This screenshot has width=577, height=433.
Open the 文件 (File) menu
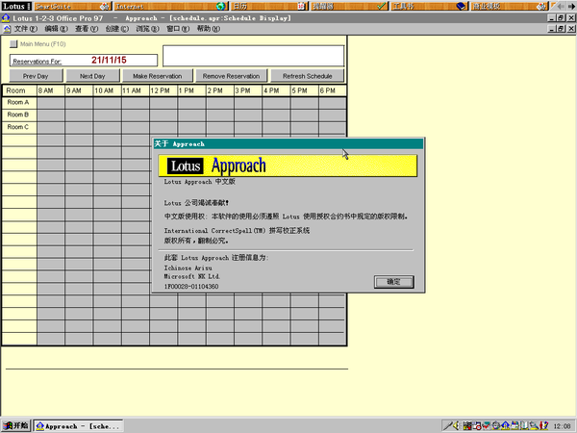coord(26,29)
